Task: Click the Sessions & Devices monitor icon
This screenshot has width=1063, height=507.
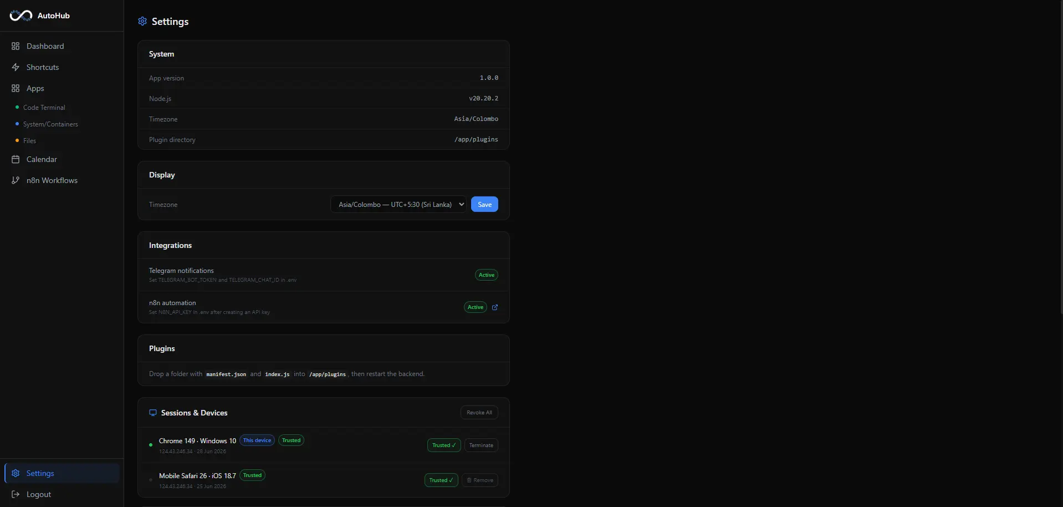Action: click(153, 413)
